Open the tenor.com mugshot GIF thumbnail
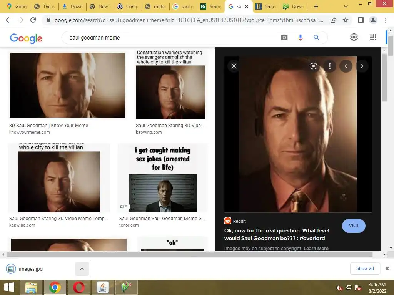394x295 pixels. (163, 178)
